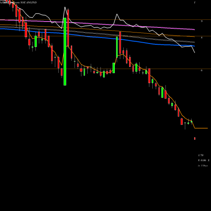Screen dimensions: 211x211
Task: Click the V: 0.06 X volume text
Action: (x=204, y=160)
